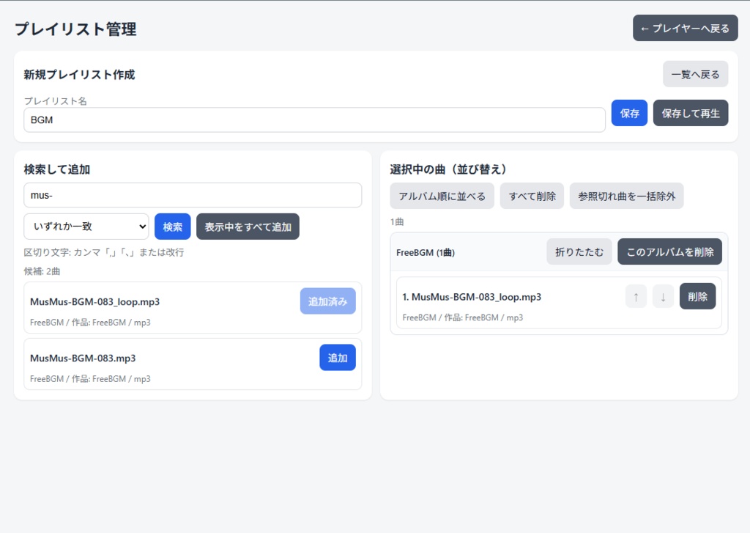The height and width of the screenshot is (533, 750).
Task: Return to player via ← プレイヤーへ戻る
Action: tap(685, 28)
